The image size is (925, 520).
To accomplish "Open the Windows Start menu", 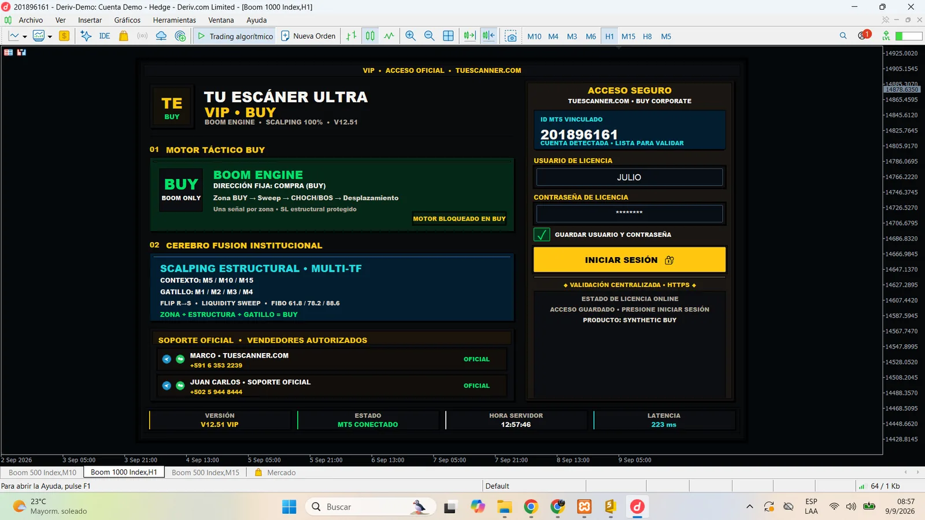I will [x=289, y=507].
